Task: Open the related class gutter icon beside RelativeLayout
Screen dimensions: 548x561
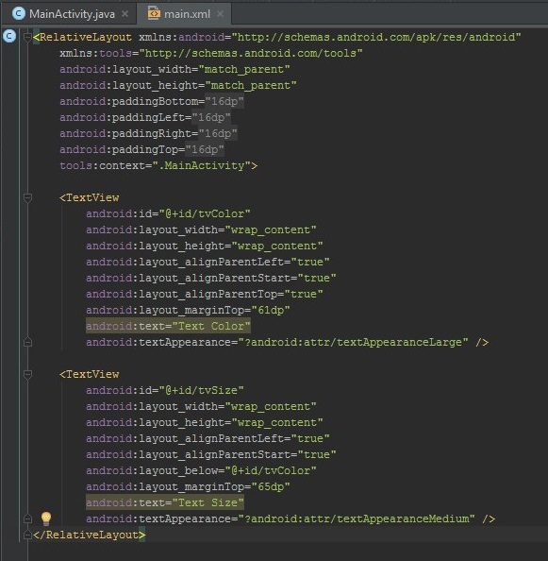Action: coord(9,36)
